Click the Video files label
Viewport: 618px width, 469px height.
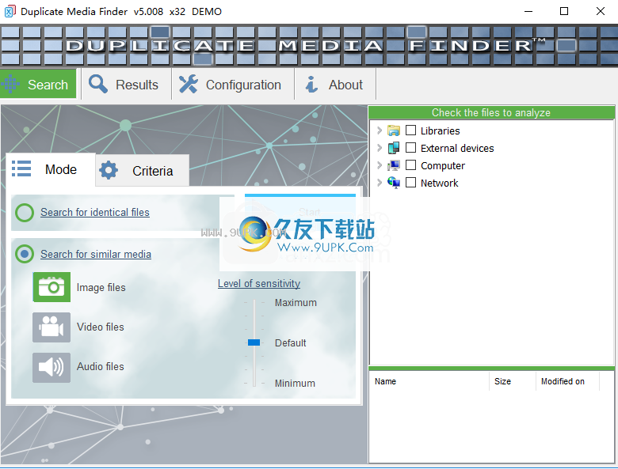click(x=101, y=327)
